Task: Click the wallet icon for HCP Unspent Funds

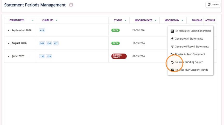Action: click(x=172, y=70)
